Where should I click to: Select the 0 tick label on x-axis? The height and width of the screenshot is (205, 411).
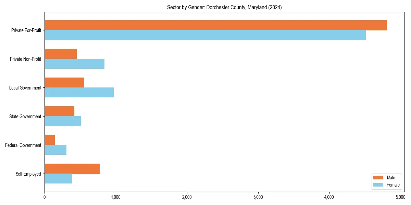(x=45, y=197)
